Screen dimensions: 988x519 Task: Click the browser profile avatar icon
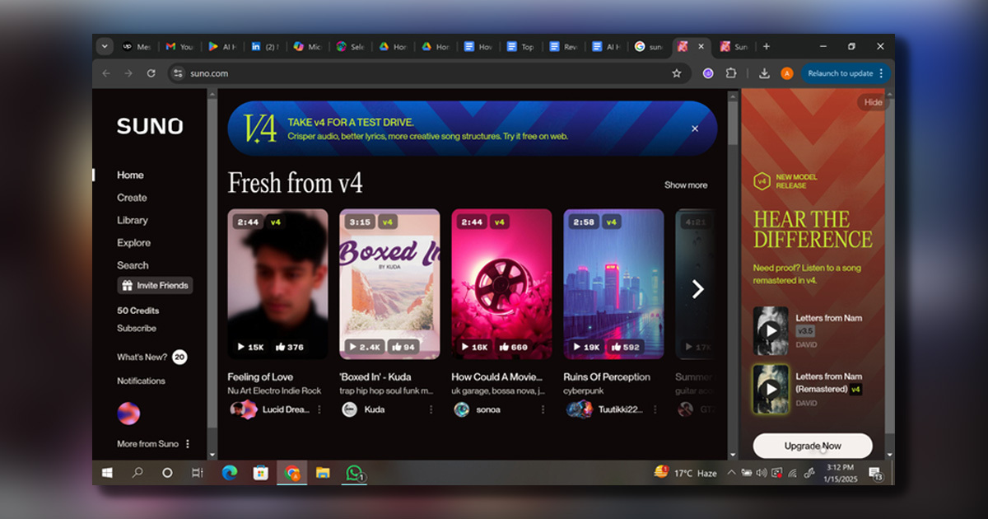coord(787,73)
